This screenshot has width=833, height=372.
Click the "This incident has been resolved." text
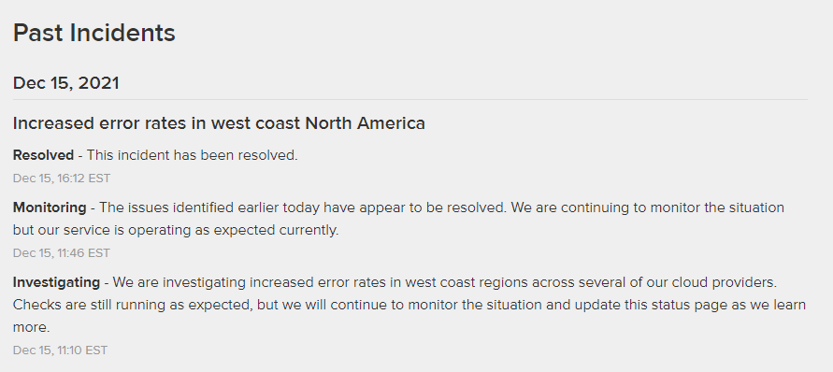click(192, 155)
